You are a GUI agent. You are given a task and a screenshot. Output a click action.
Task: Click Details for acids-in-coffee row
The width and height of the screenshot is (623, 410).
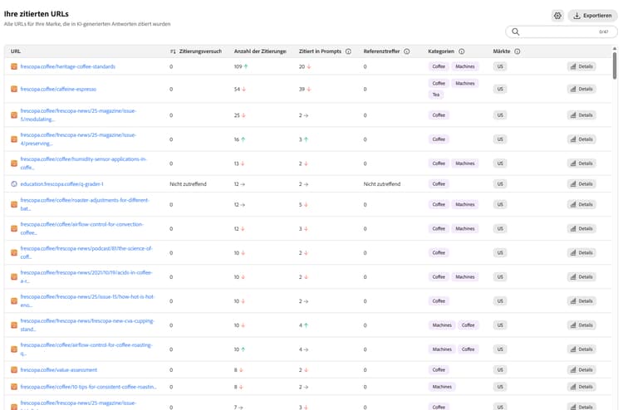pos(581,277)
